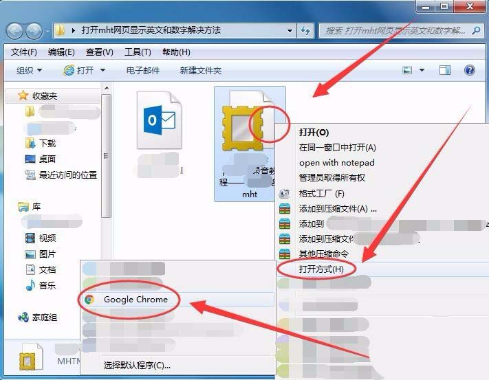Click the back navigation arrow button
The width and height of the screenshot is (489, 380).
15,31
